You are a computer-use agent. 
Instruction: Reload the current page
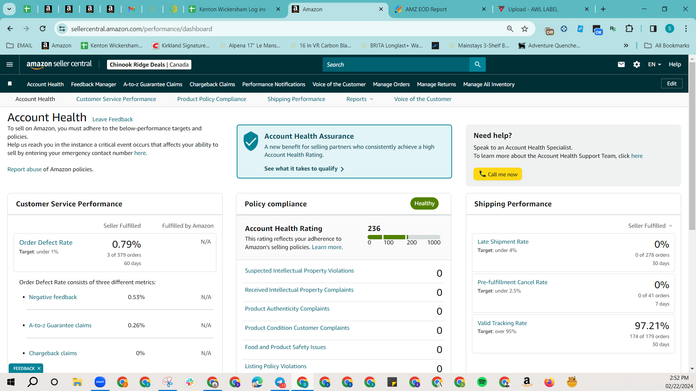(43, 29)
